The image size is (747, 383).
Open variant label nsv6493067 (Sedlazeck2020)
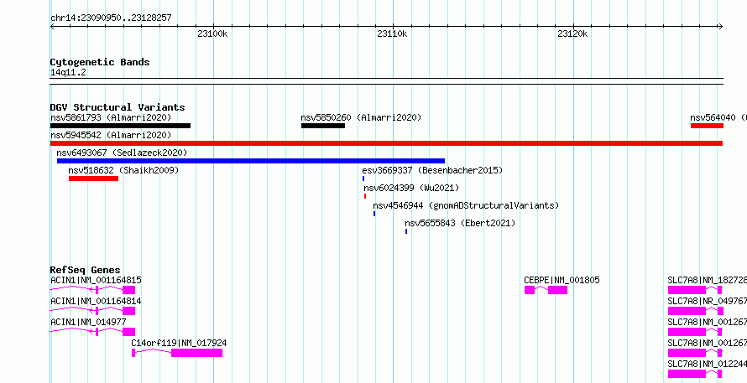pyautogui.click(x=122, y=153)
